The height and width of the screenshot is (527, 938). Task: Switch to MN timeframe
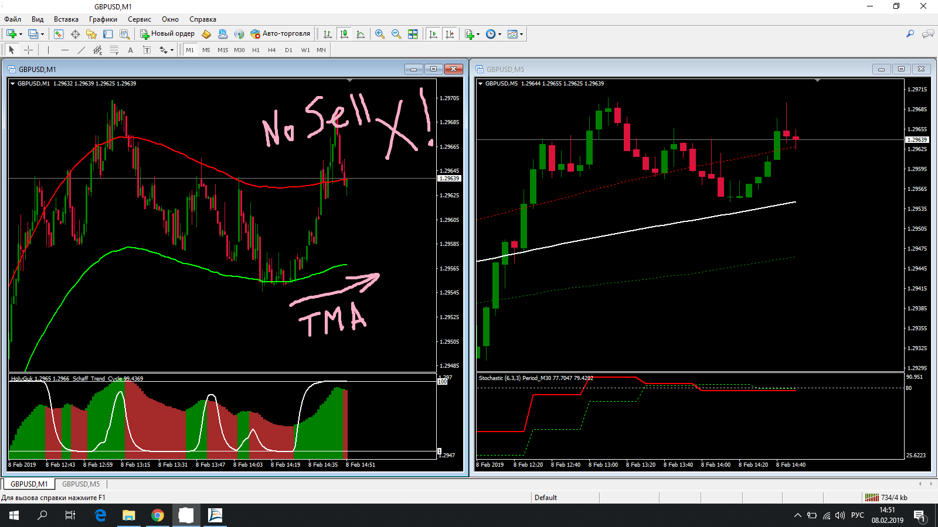click(x=321, y=50)
